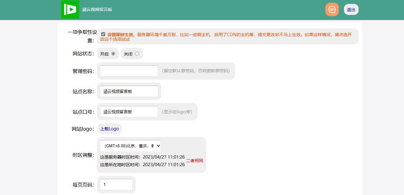Select the 开启 radio button
This screenshot has height=195, width=404.
tap(113, 54)
